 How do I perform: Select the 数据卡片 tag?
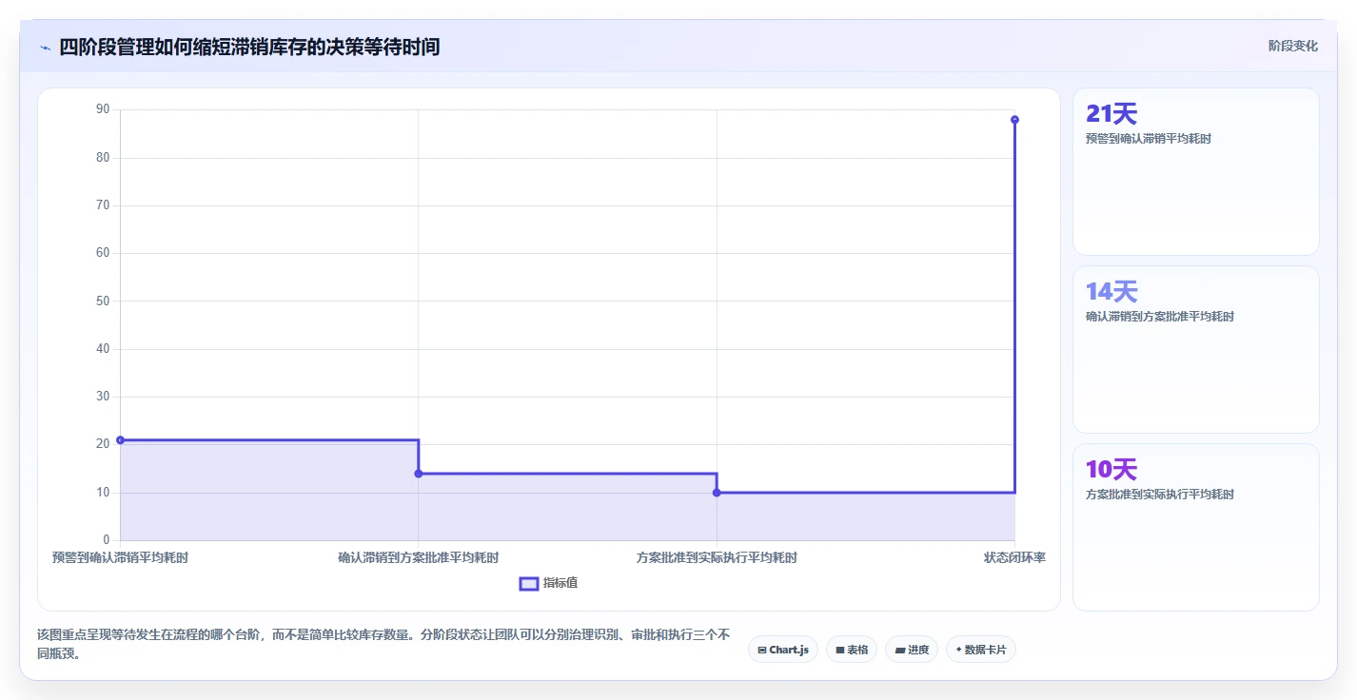981,650
